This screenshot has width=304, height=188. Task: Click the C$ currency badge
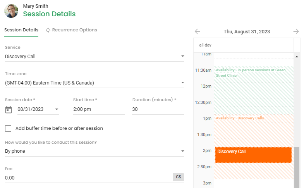tap(179, 177)
